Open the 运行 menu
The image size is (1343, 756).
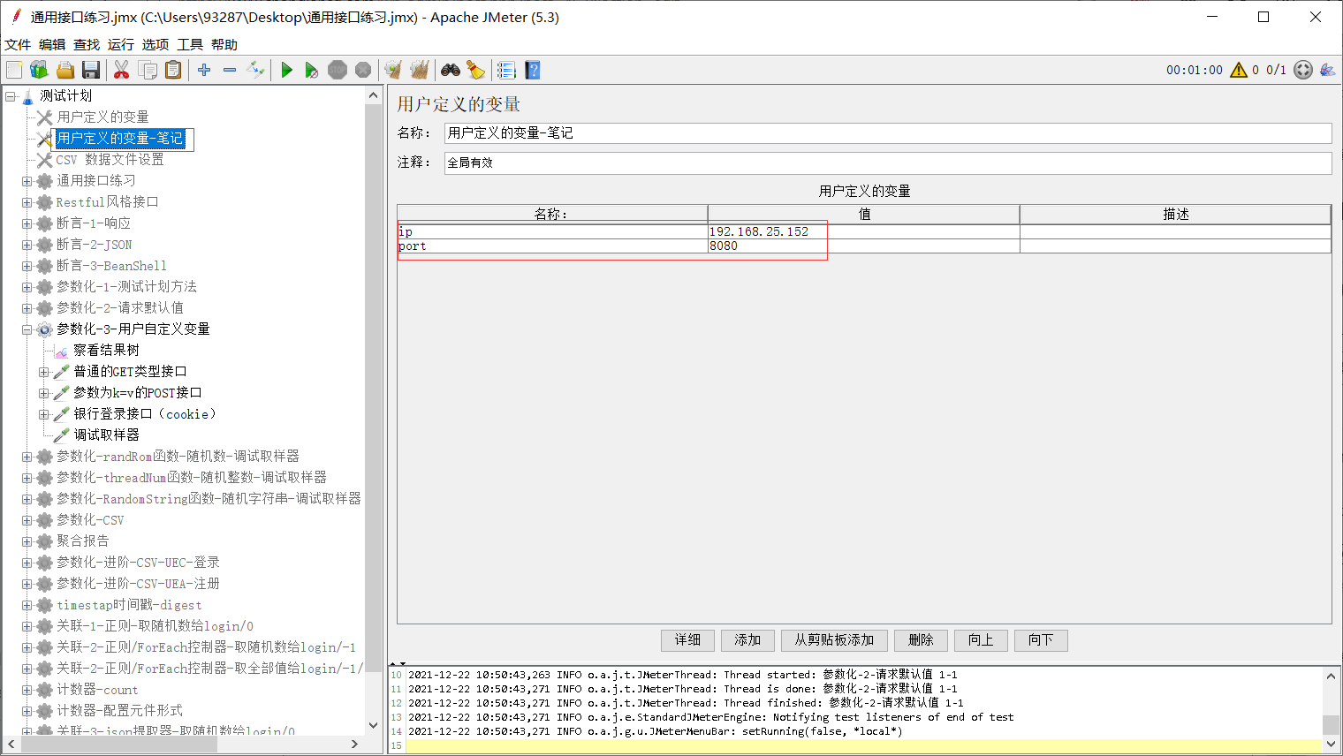click(121, 44)
